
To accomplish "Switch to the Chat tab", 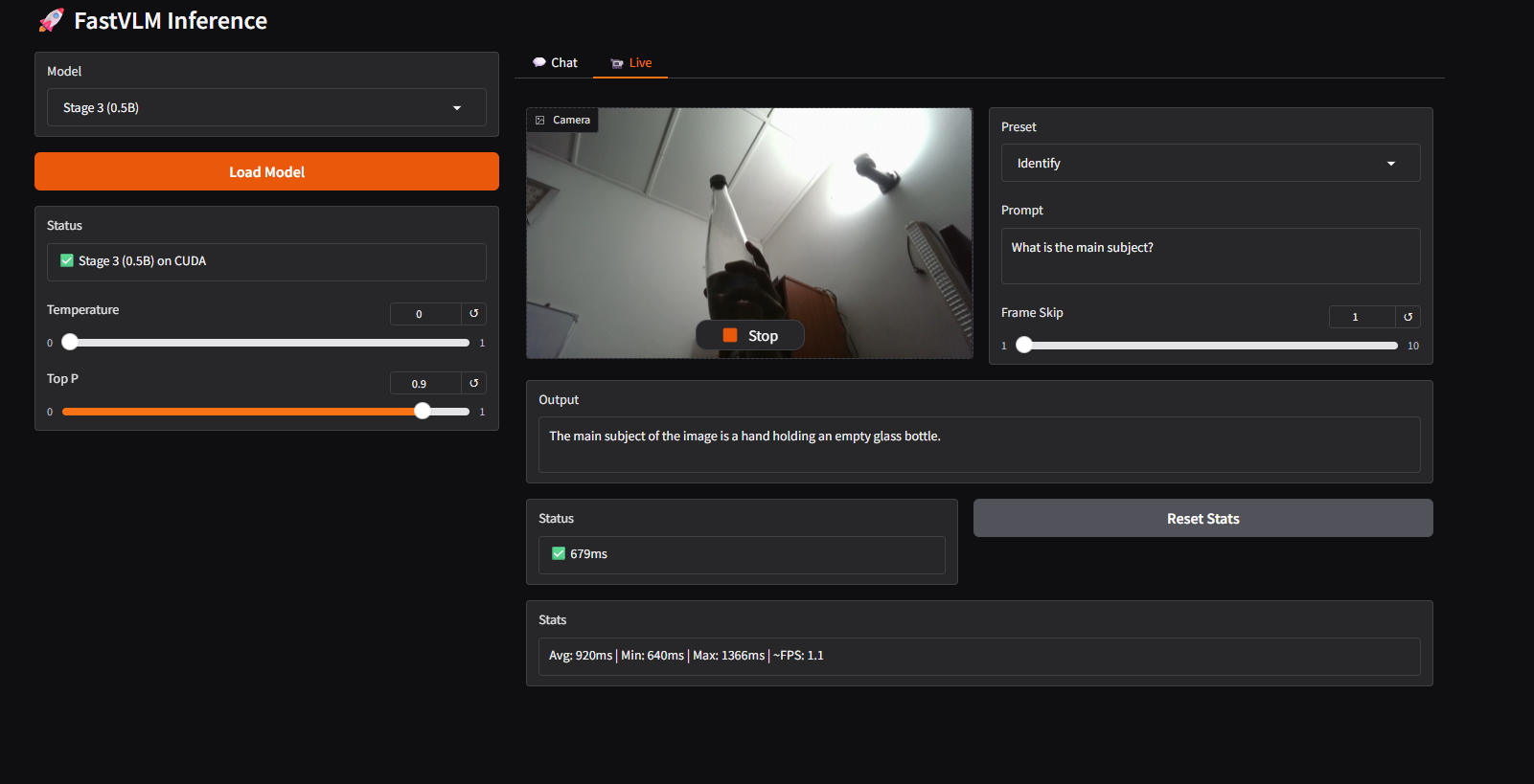I will tap(555, 63).
